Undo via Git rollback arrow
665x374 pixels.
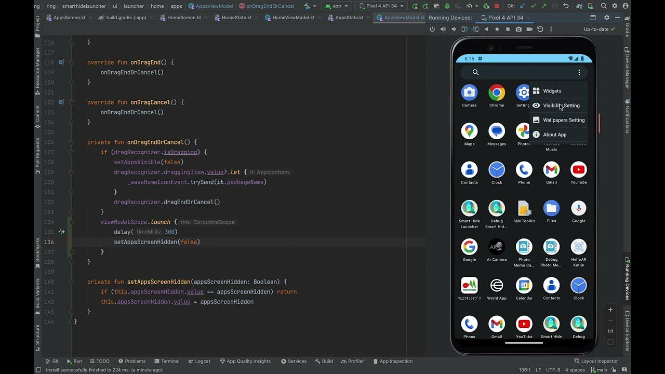click(566, 6)
